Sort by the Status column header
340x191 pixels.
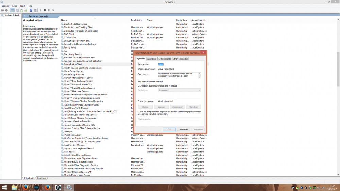(x=150, y=20)
